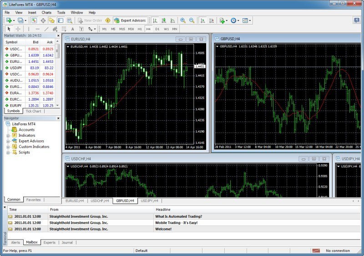Toggle the Auto Scroll chart icon
The height and width of the screenshot is (256, 364).
pos(202,20)
